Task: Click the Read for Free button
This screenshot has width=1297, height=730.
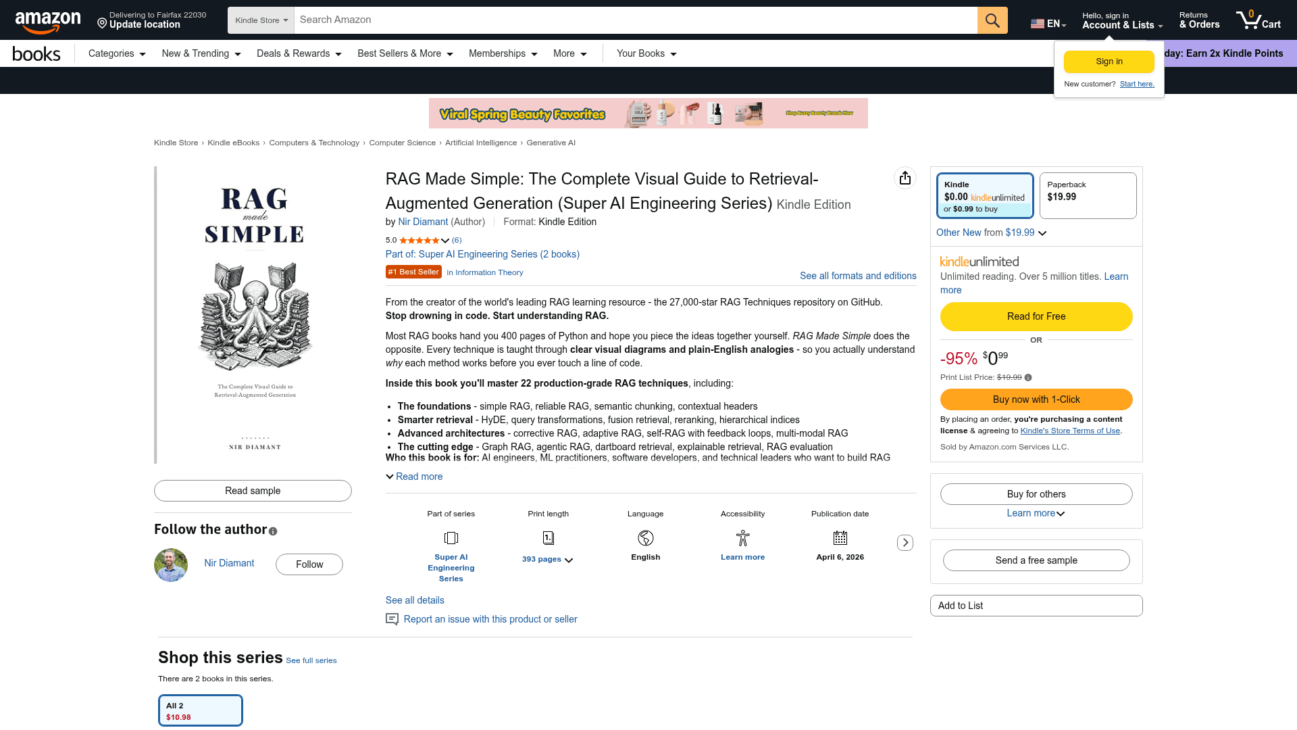Action: tap(1036, 316)
